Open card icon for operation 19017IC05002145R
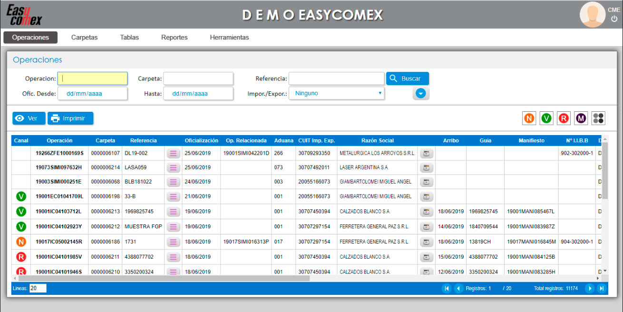 pos(427,242)
